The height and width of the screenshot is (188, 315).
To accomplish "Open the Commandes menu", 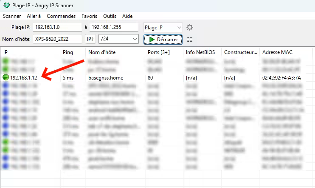I will click(61, 16).
